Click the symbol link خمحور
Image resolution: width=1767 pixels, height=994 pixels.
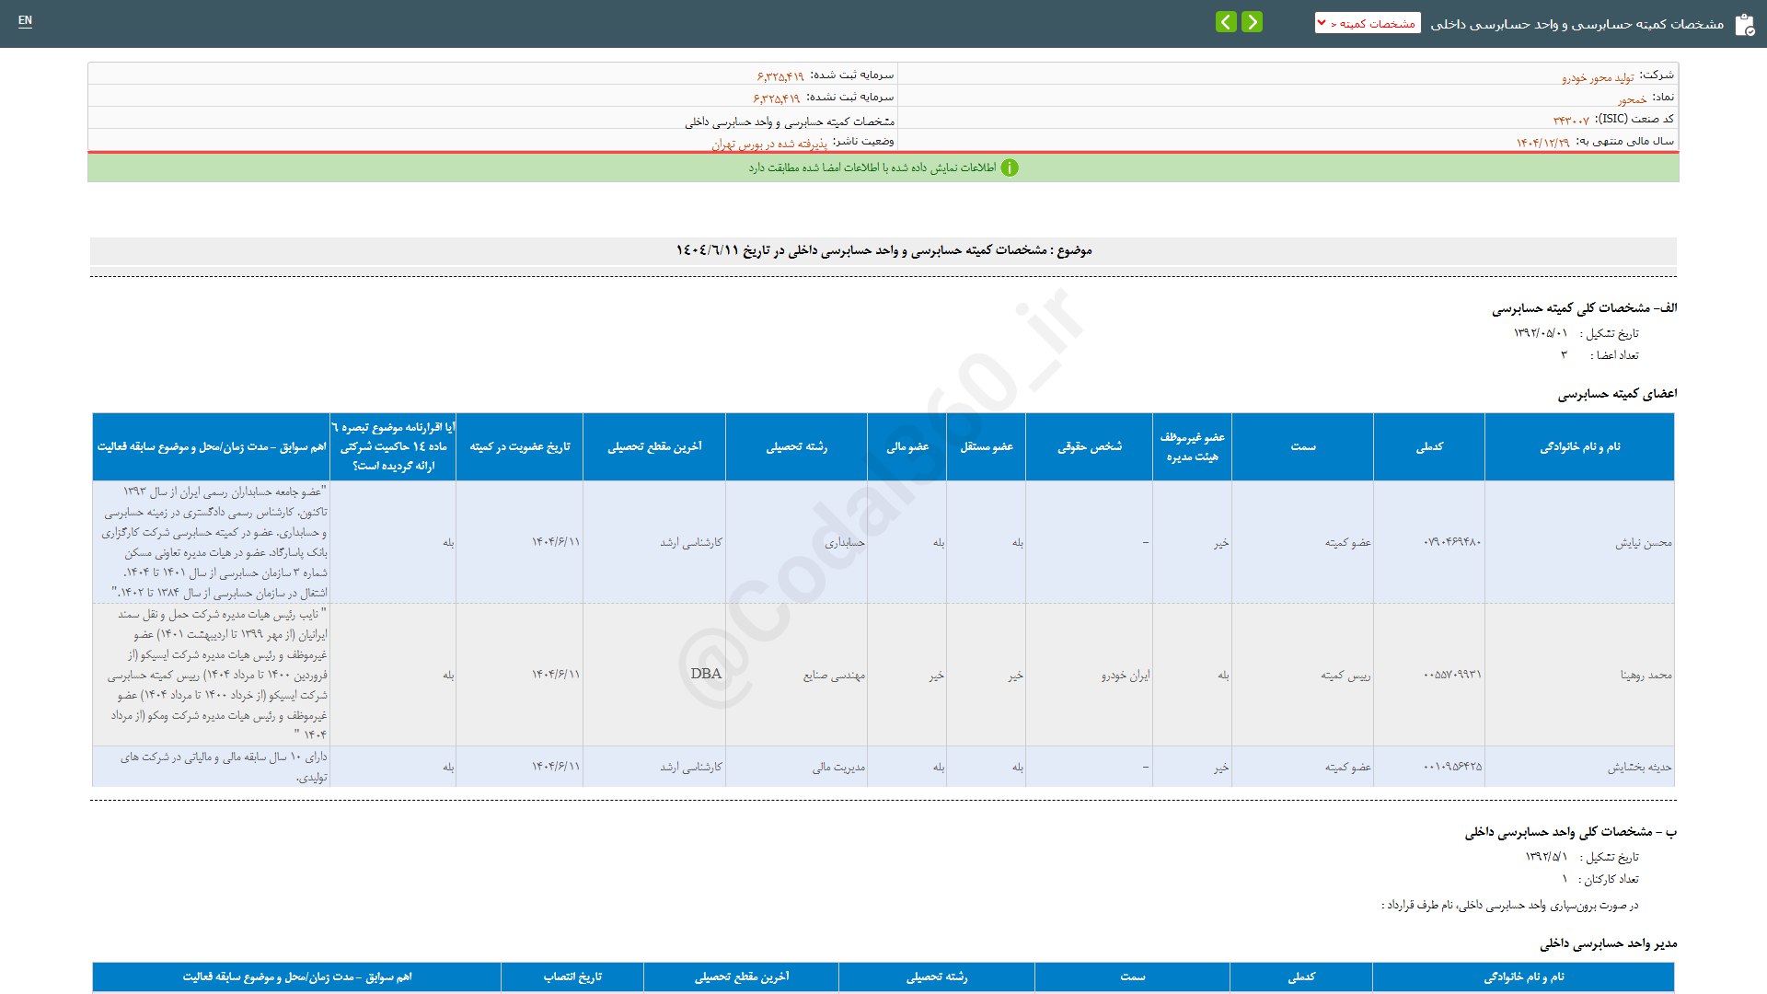tap(1632, 99)
